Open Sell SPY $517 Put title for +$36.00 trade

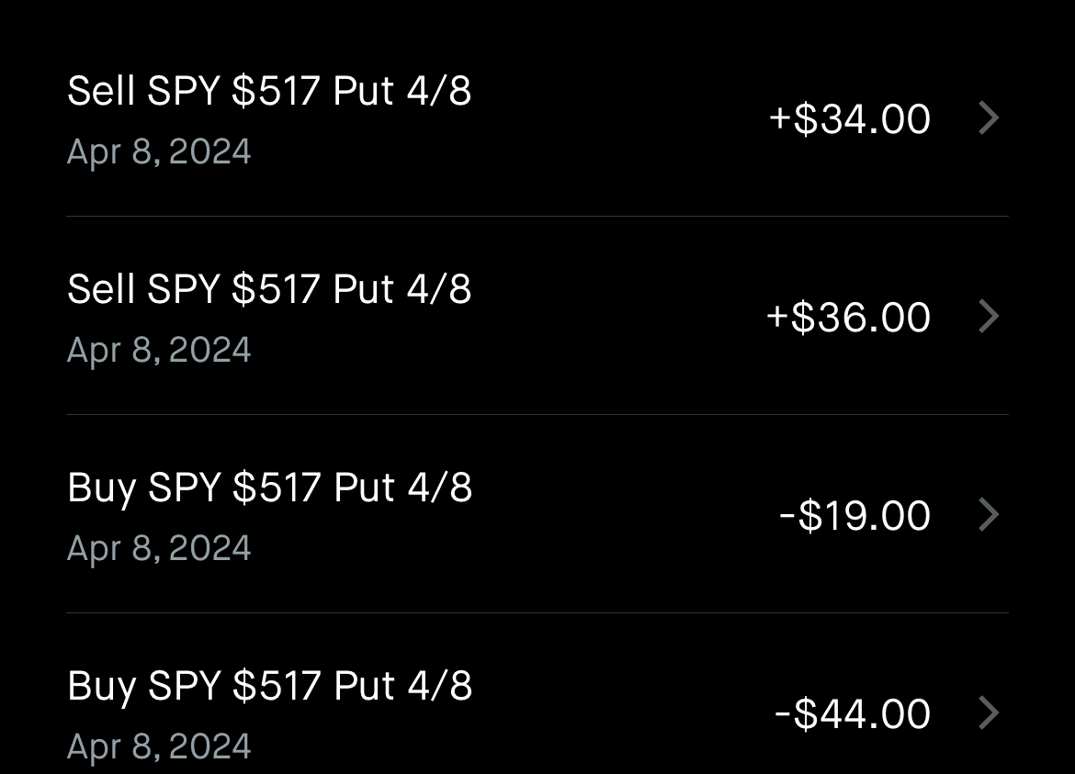tap(269, 290)
